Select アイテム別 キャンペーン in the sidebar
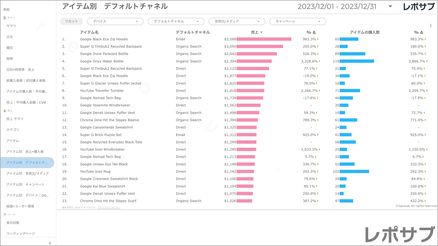The height and width of the screenshot is (246, 438). 25,185
